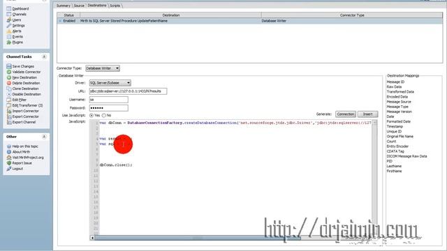Click the Edit Transformer (3) link
The height and width of the screenshot is (251, 447).
[27, 105]
